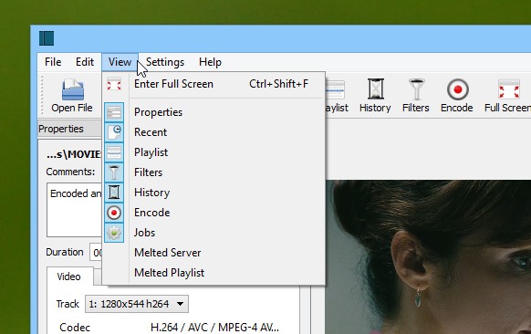This screenshot has width=531, height=334.
Task: Select Playlist in the View menu
Action: [213, 152]
